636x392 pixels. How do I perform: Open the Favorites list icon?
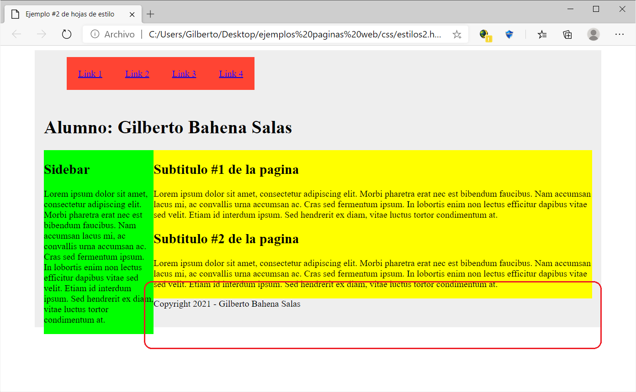[x=542, y=34]
